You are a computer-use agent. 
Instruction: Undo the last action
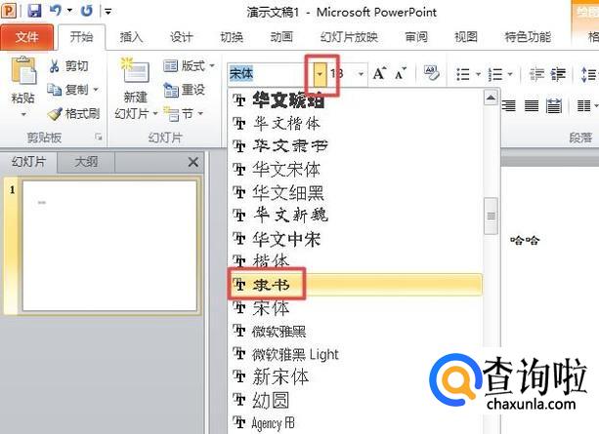tap(56, 11)
